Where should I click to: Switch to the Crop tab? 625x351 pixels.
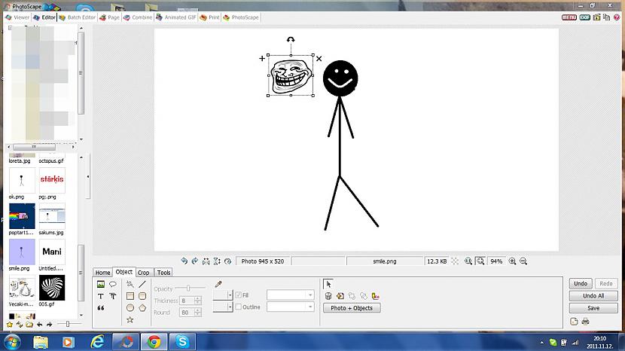tap(144, 273)
